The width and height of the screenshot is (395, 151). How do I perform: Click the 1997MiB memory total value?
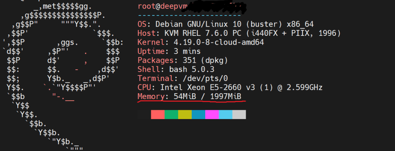[x=226, y=96]
